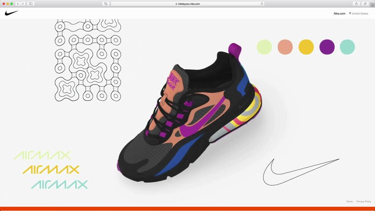Click the purple Nike Air tongue label on the shoe

pyautogui.click(x=173, y=81)
